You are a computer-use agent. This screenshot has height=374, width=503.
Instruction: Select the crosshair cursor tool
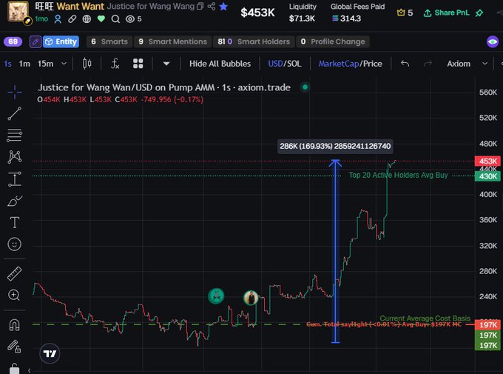point(15,92)
